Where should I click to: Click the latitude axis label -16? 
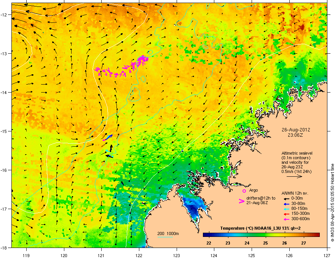pos(4,170)
